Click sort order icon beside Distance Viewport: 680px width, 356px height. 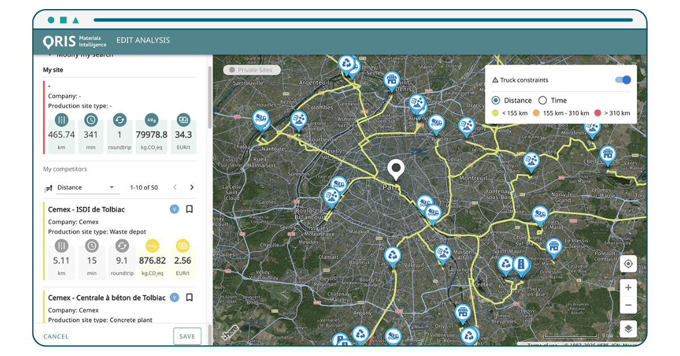(x=49, y=188)
